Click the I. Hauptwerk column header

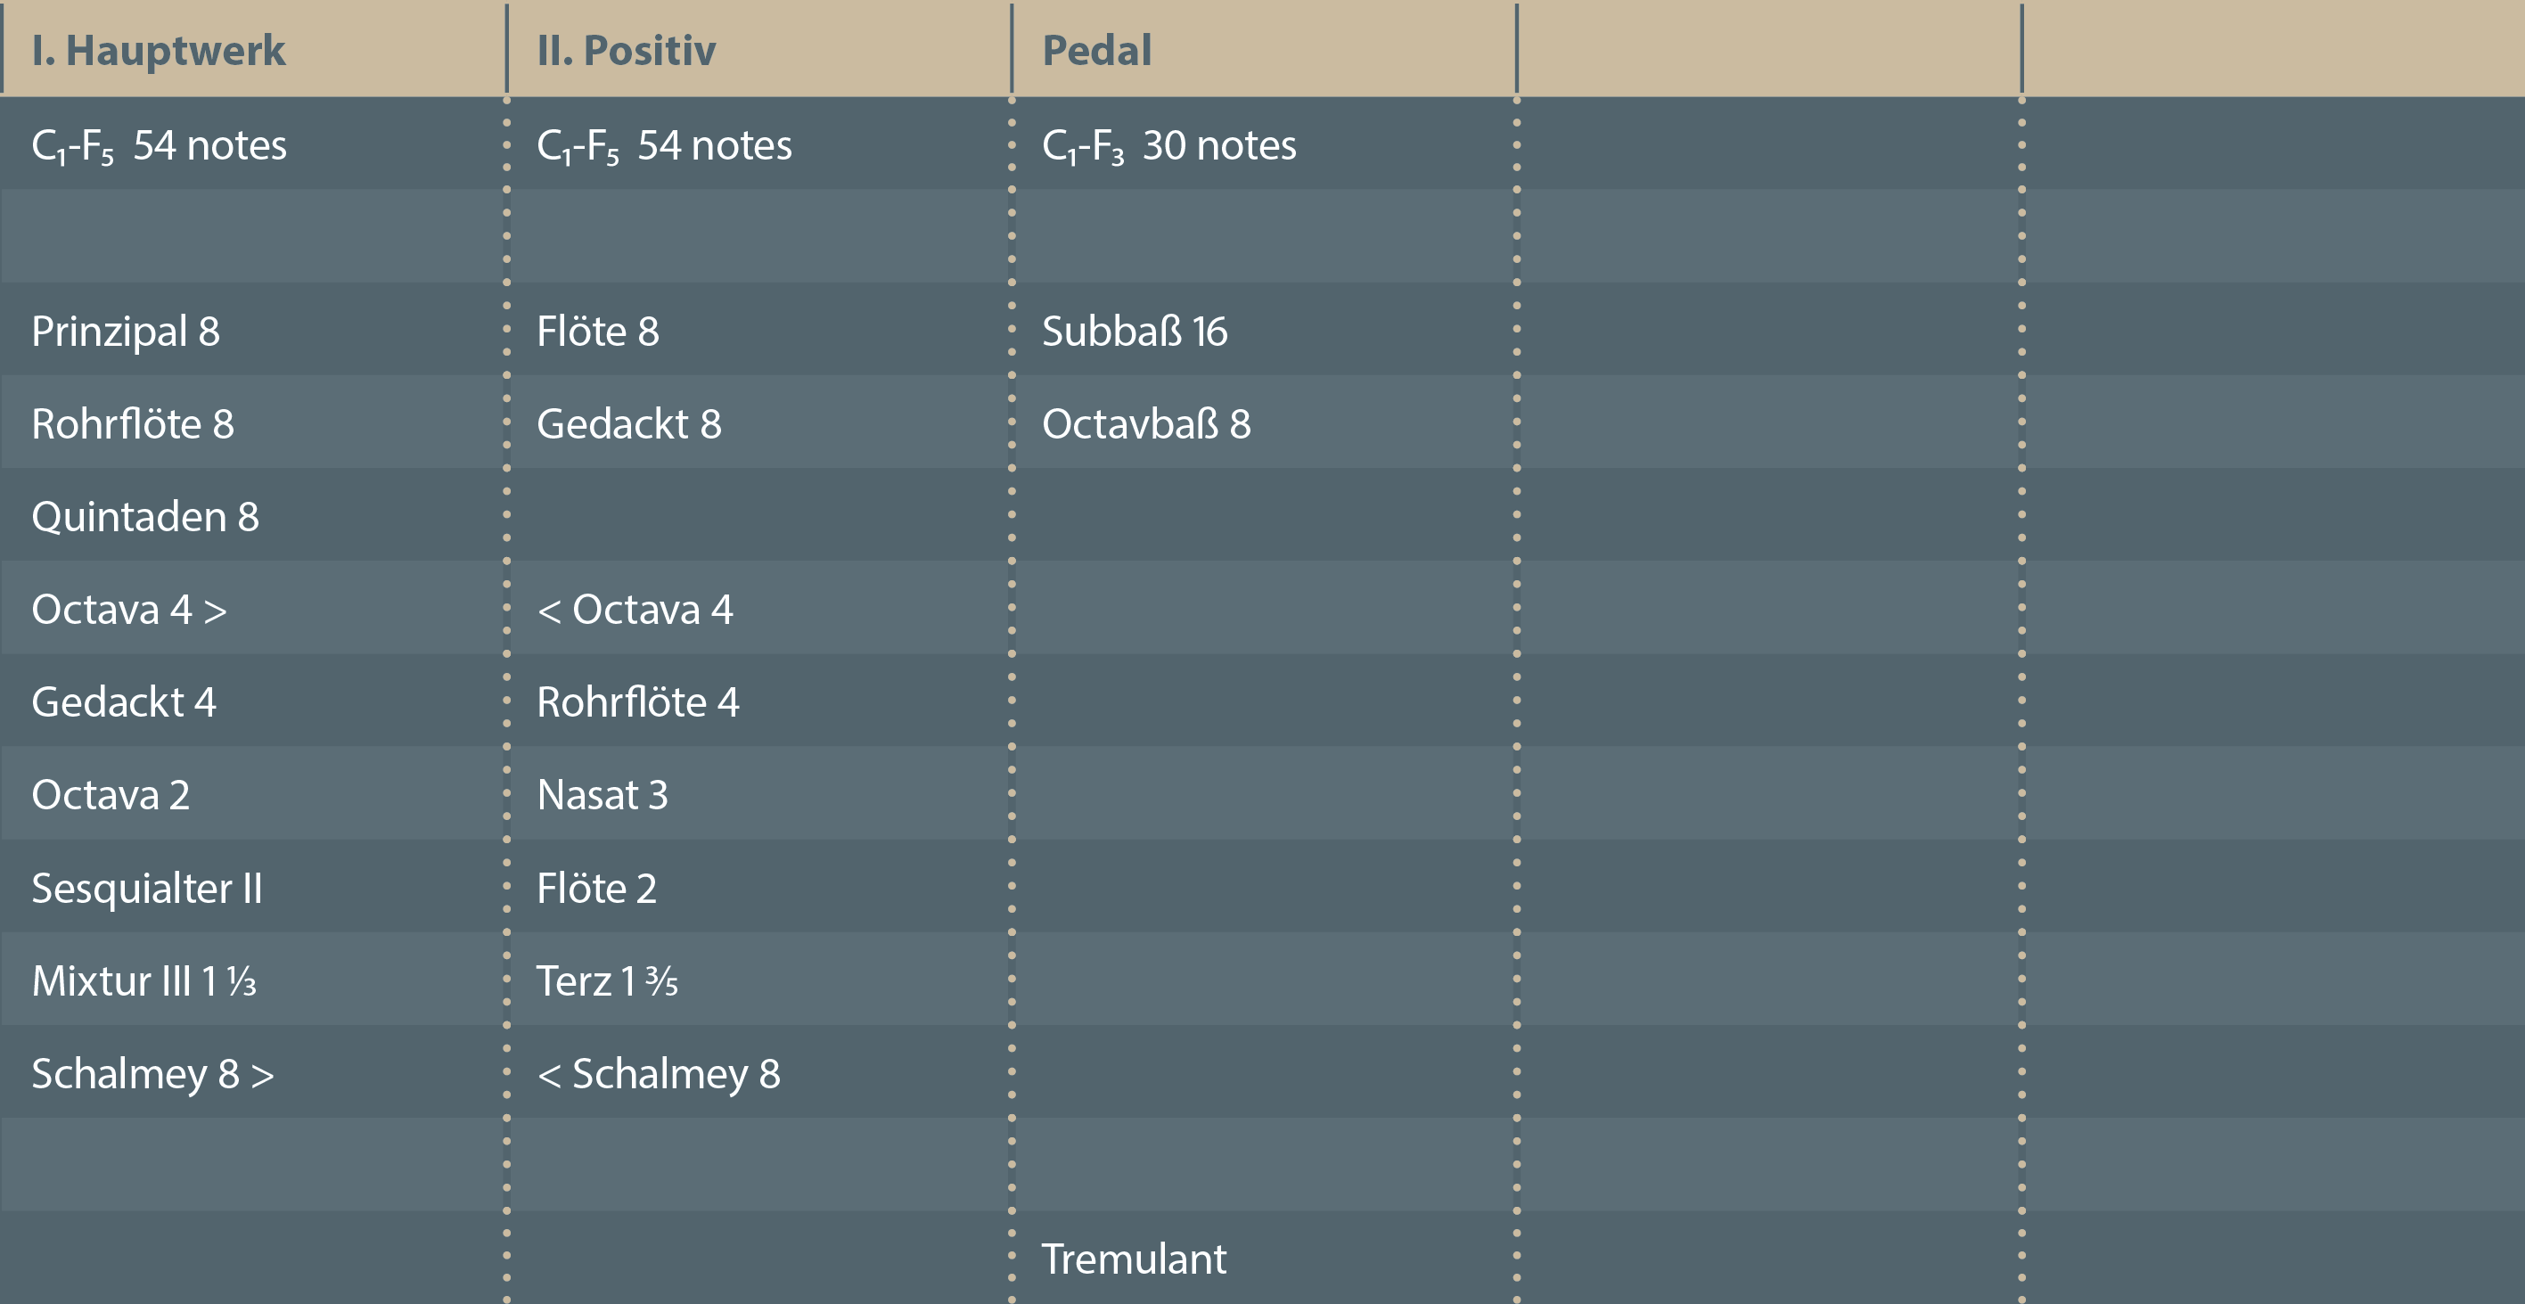pos(158,50)
